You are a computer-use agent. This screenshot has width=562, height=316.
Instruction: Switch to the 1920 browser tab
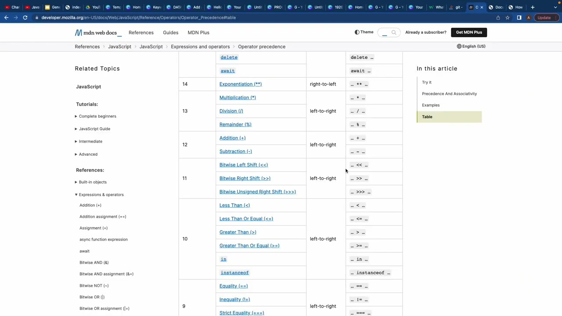(336, 7)
